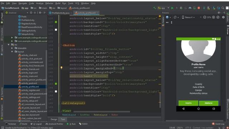Click the search magnifier in the top toolbar
This screenshot has height=129, width=229.
tap(223, 8)
